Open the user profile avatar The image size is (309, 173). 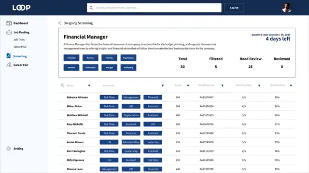click(286, 8)
